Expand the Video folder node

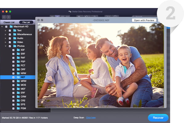(x=6, y=42)
